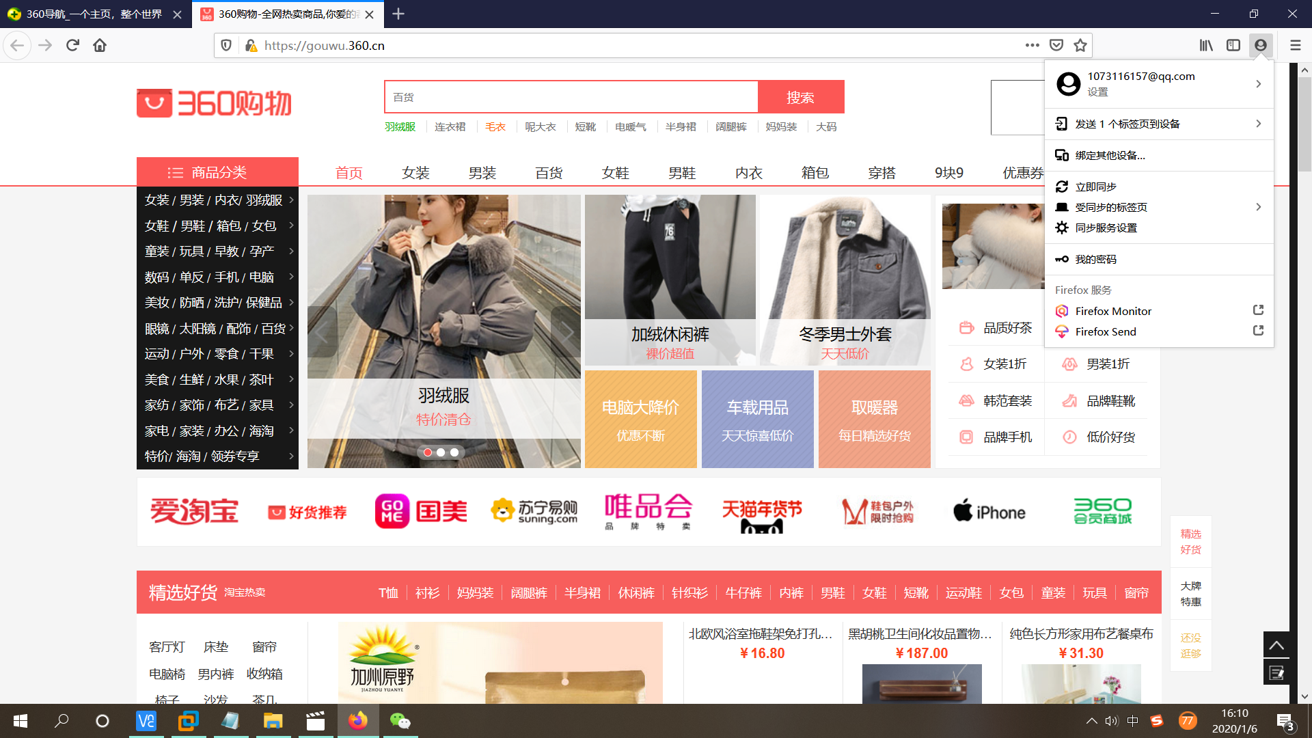Select the 品牌手机 phone icon

click(966, 437)
